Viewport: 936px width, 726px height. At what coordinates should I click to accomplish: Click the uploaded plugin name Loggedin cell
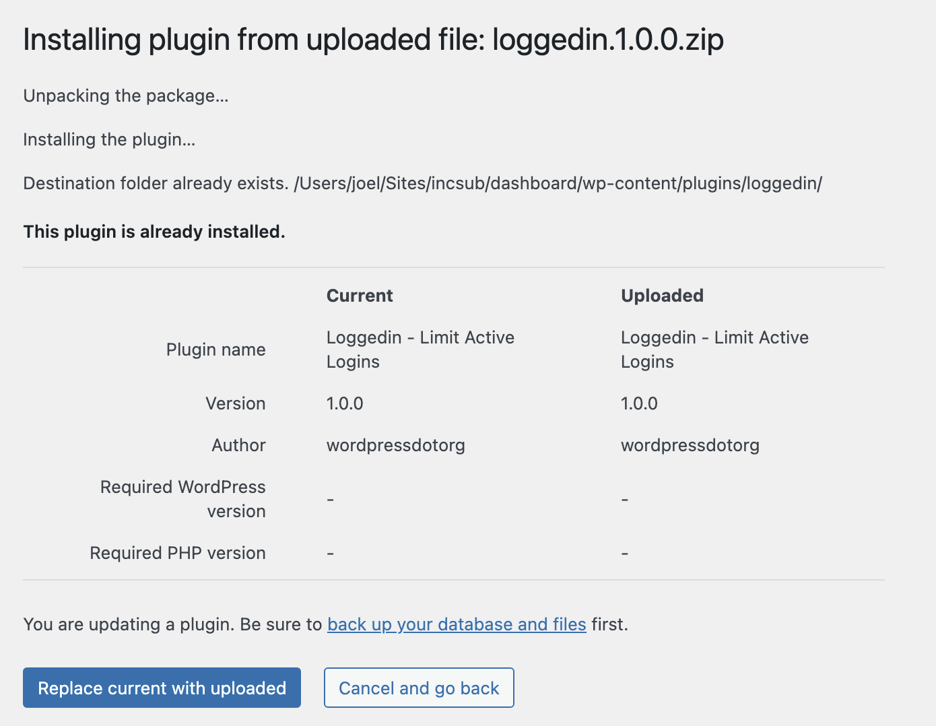pyautogui.click(x=714, y=349)
